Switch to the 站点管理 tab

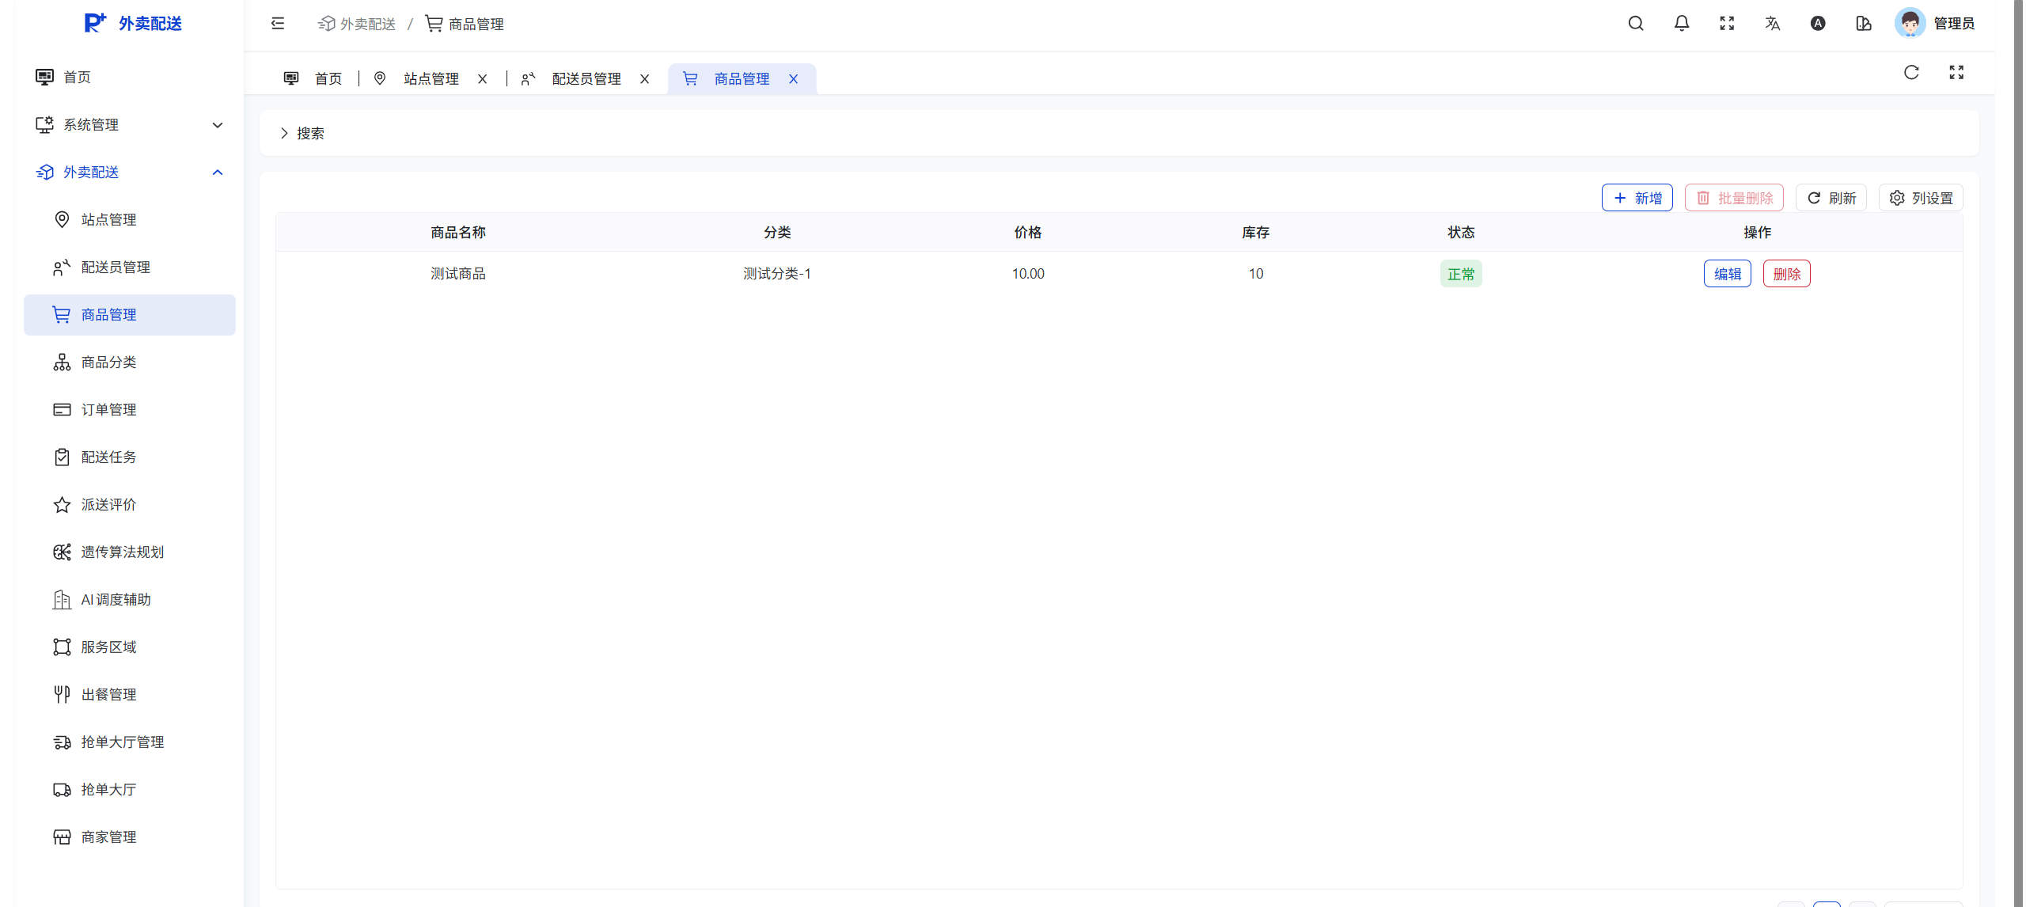tap(431, 79)
